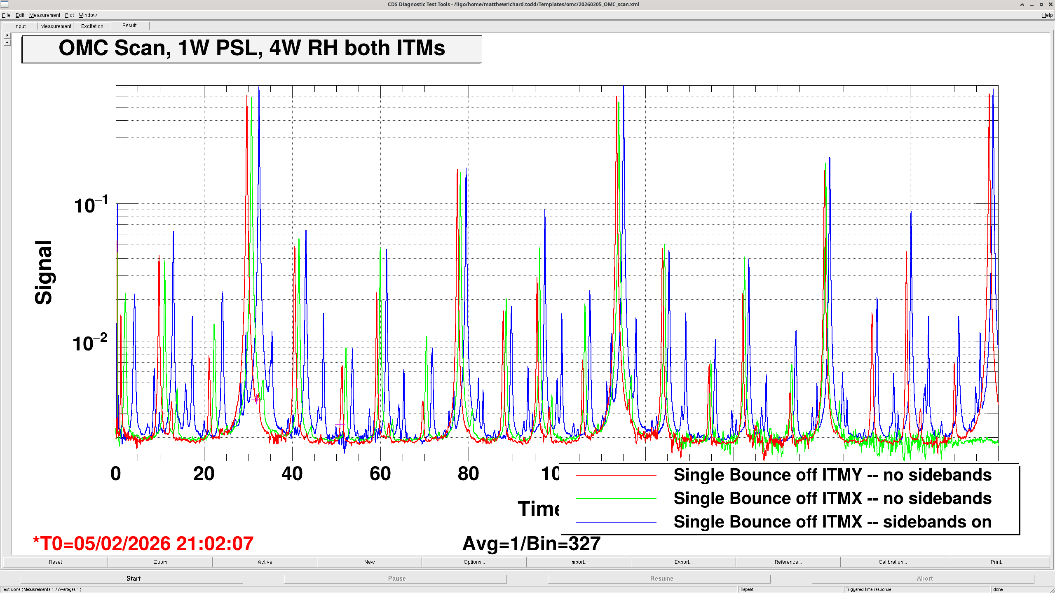Open the Help menu

pyautogui.click(x=1047, y=15)
